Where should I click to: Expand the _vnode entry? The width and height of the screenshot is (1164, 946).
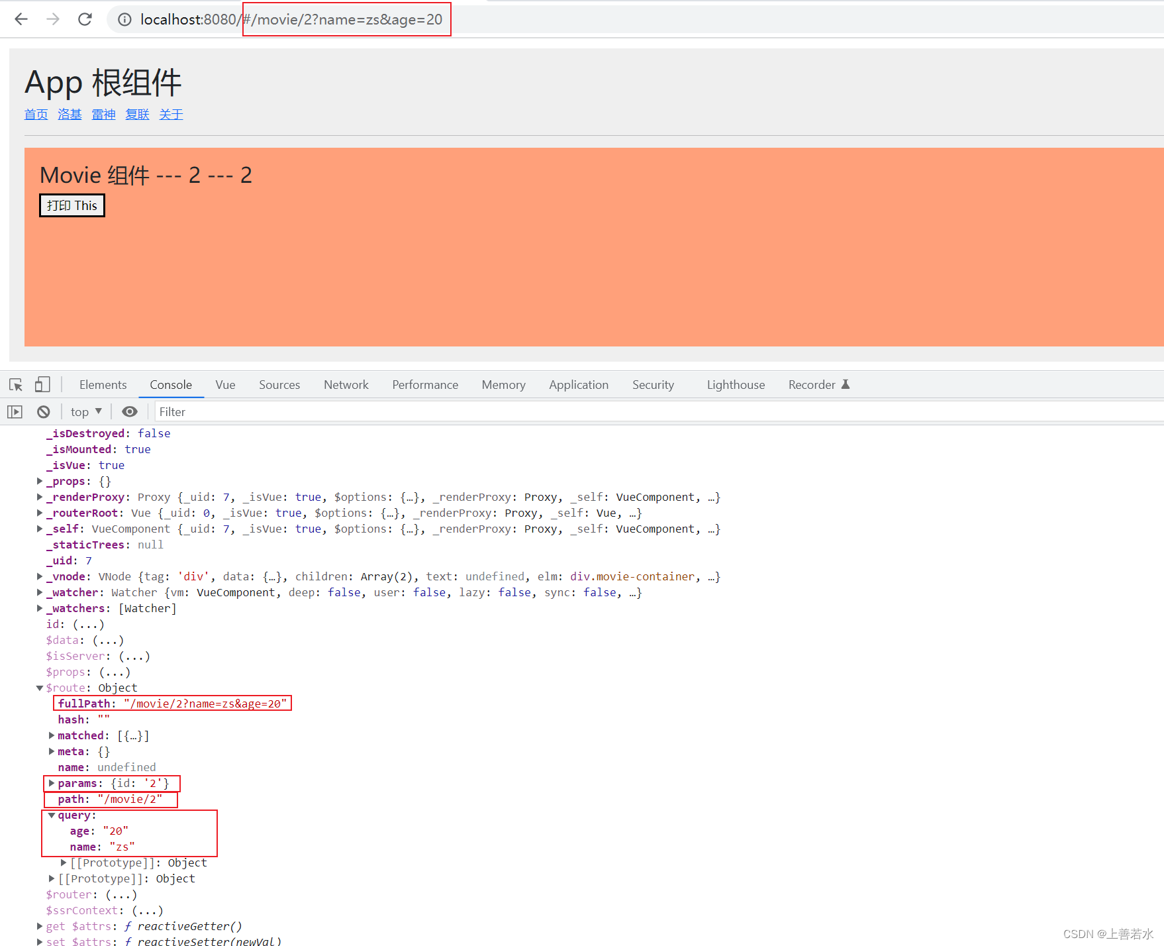(40, 576)
